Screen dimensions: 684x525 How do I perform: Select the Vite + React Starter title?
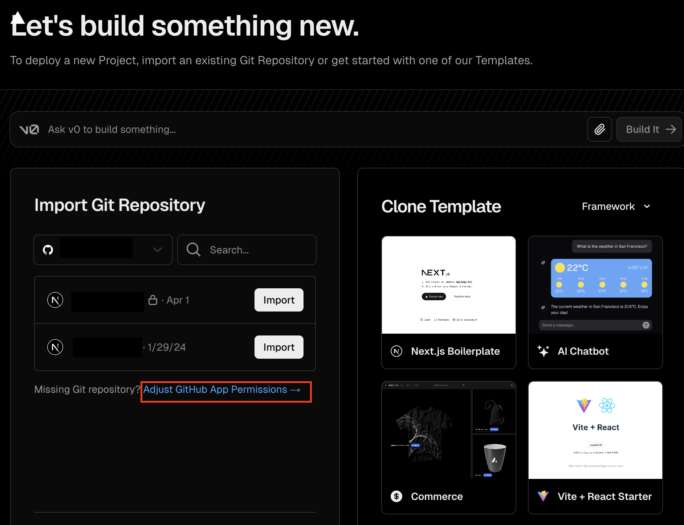pos(605,496)
